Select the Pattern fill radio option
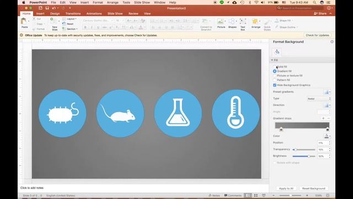The width and height of the screenshot is (353, 199). click(x=275, y=80)
